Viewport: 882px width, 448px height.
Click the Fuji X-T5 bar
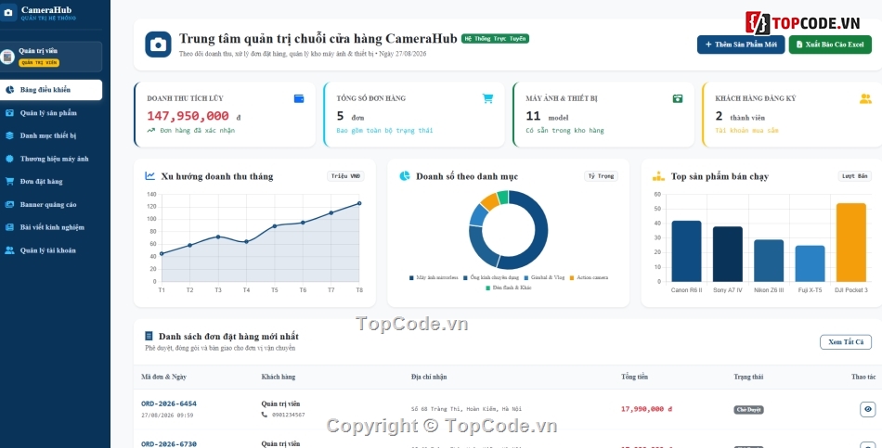click(x=810, y=263)
